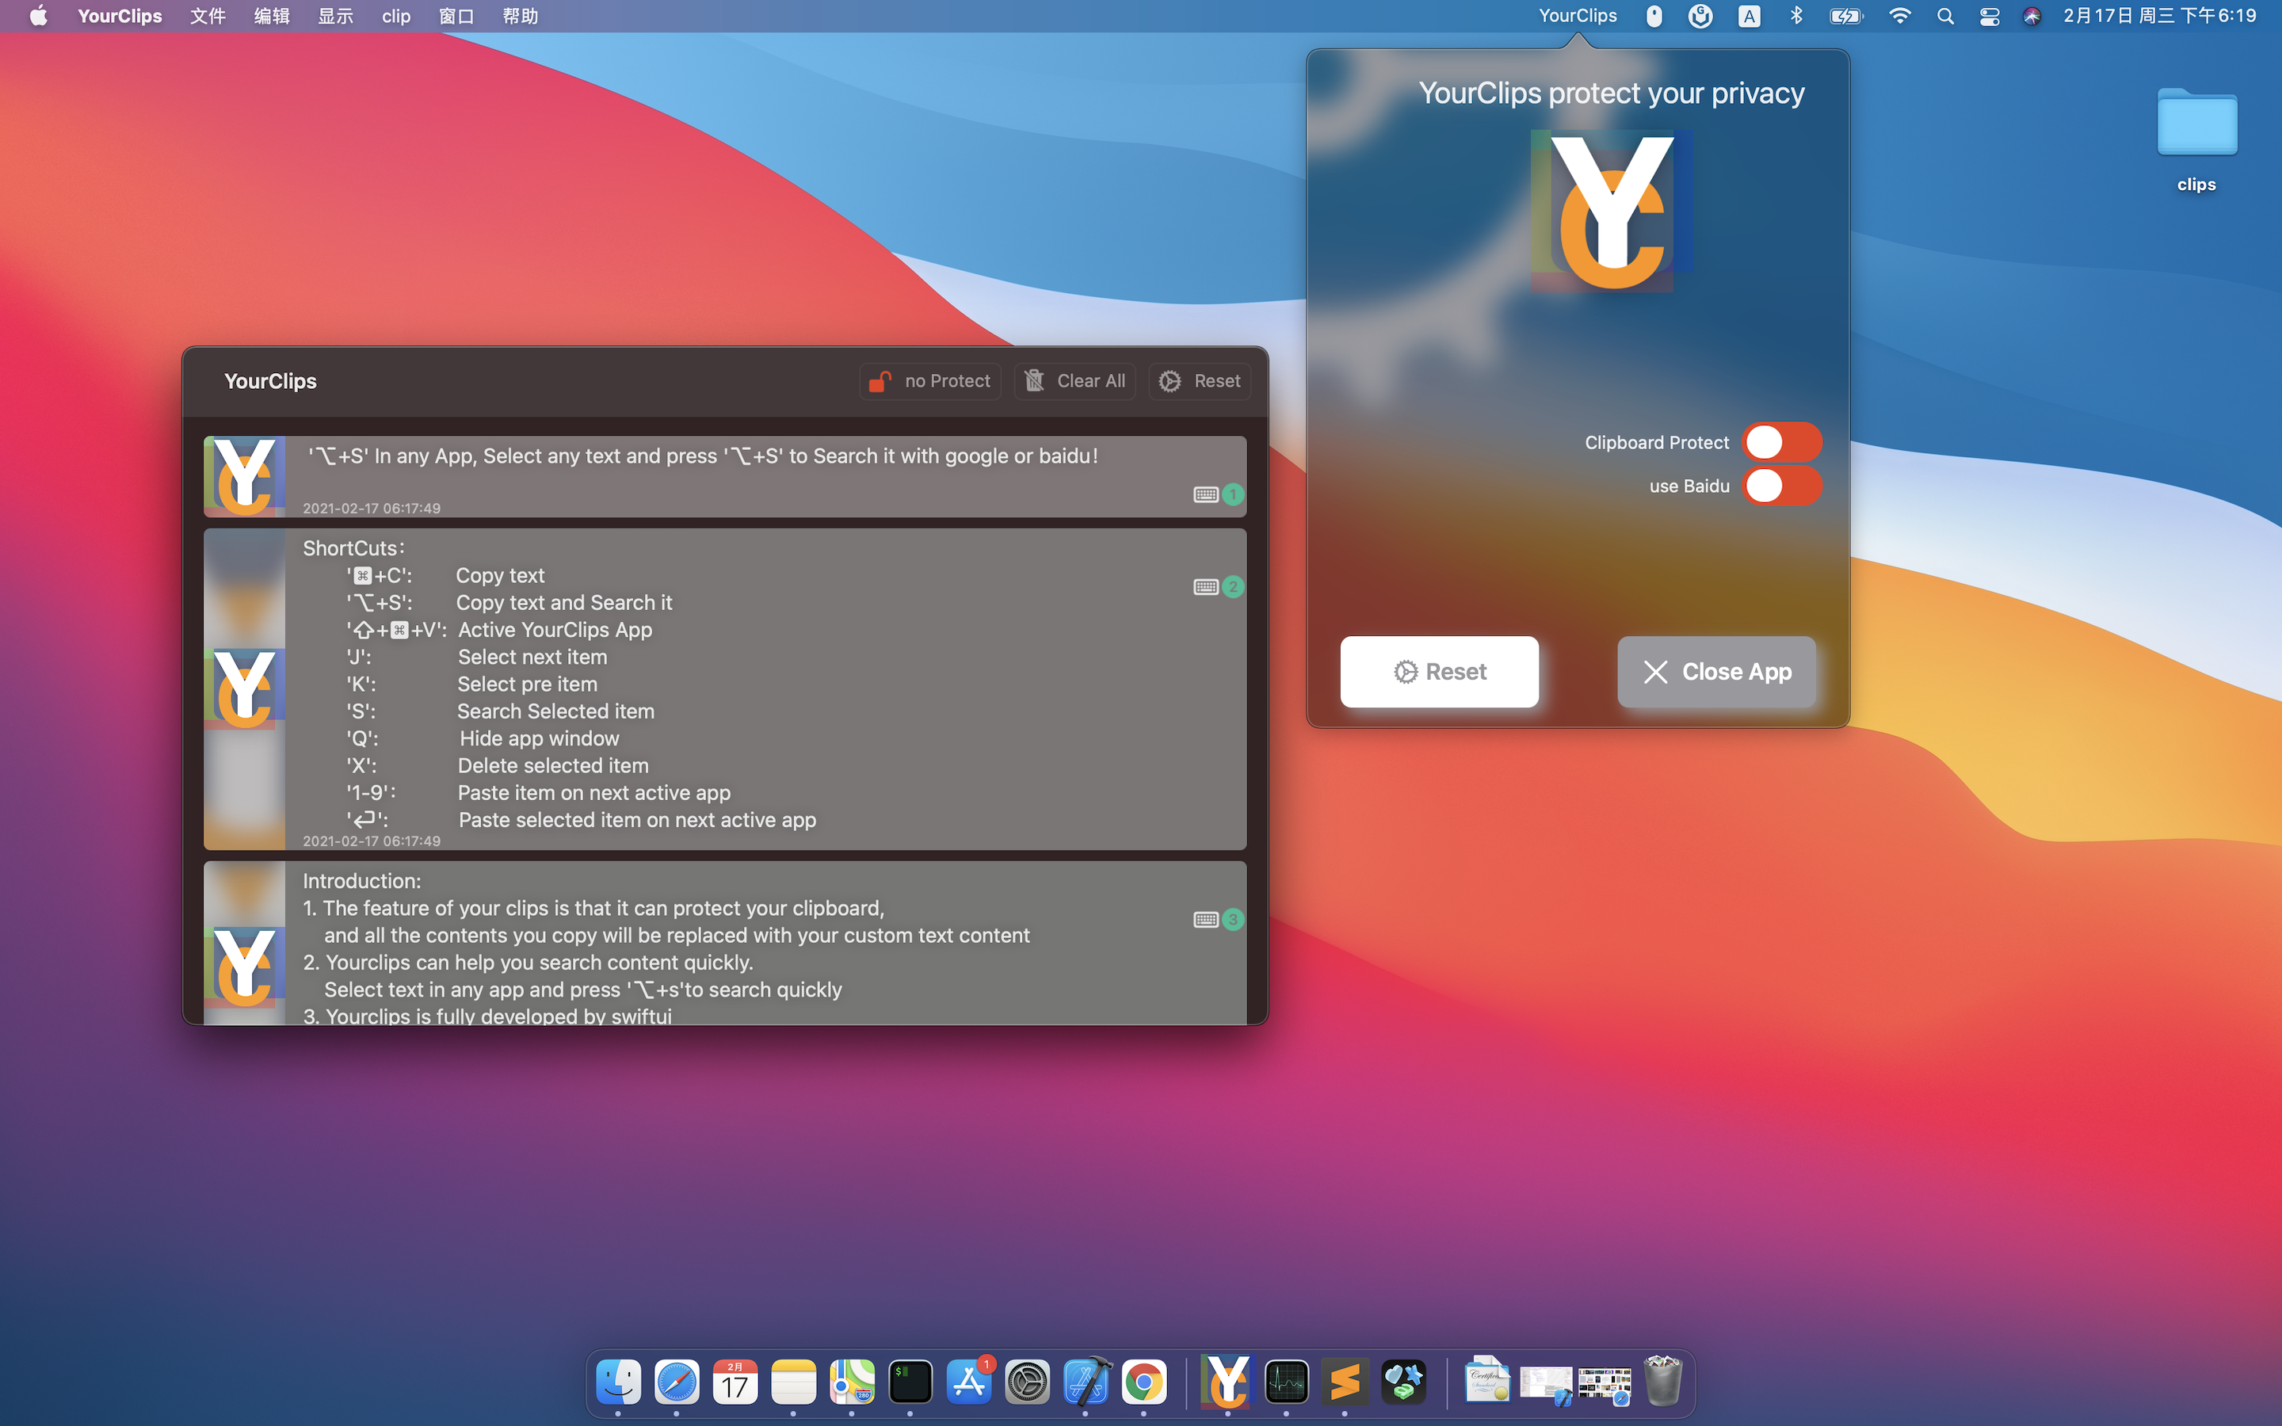Click the Bluetooth menu bar icon

point(1795,16)
